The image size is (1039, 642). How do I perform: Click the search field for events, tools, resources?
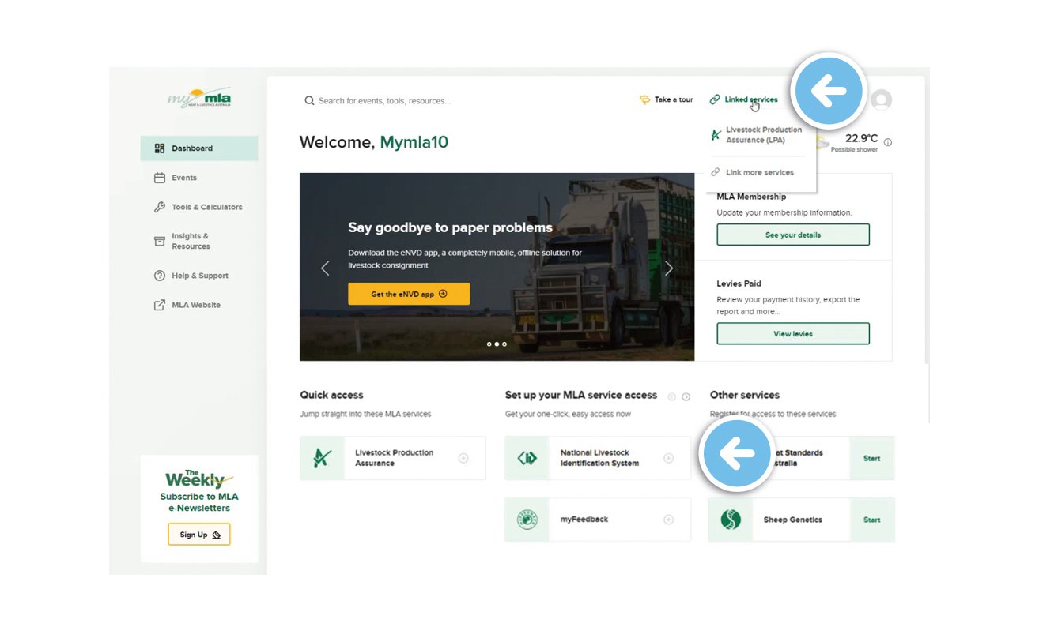[x=384, y=101]
